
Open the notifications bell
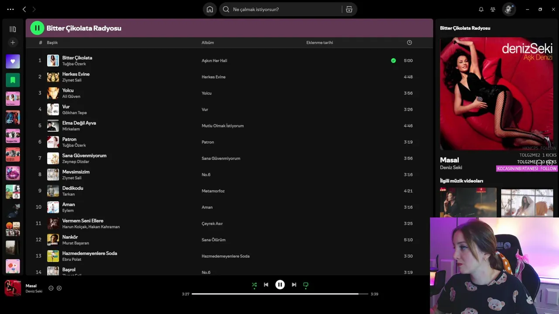pyautogui.click(x=481, y=9)
